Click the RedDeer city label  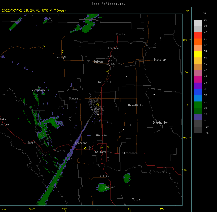click(111, 64)
